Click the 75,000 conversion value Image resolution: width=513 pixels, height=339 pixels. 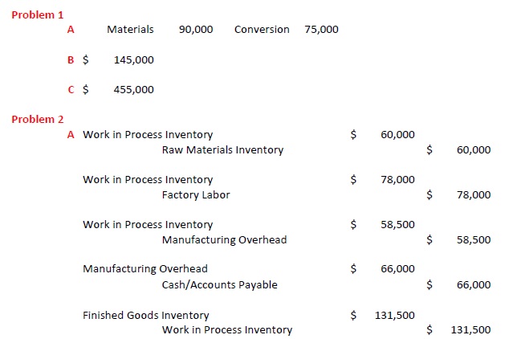pyautogui.click(x=321, y=30)
